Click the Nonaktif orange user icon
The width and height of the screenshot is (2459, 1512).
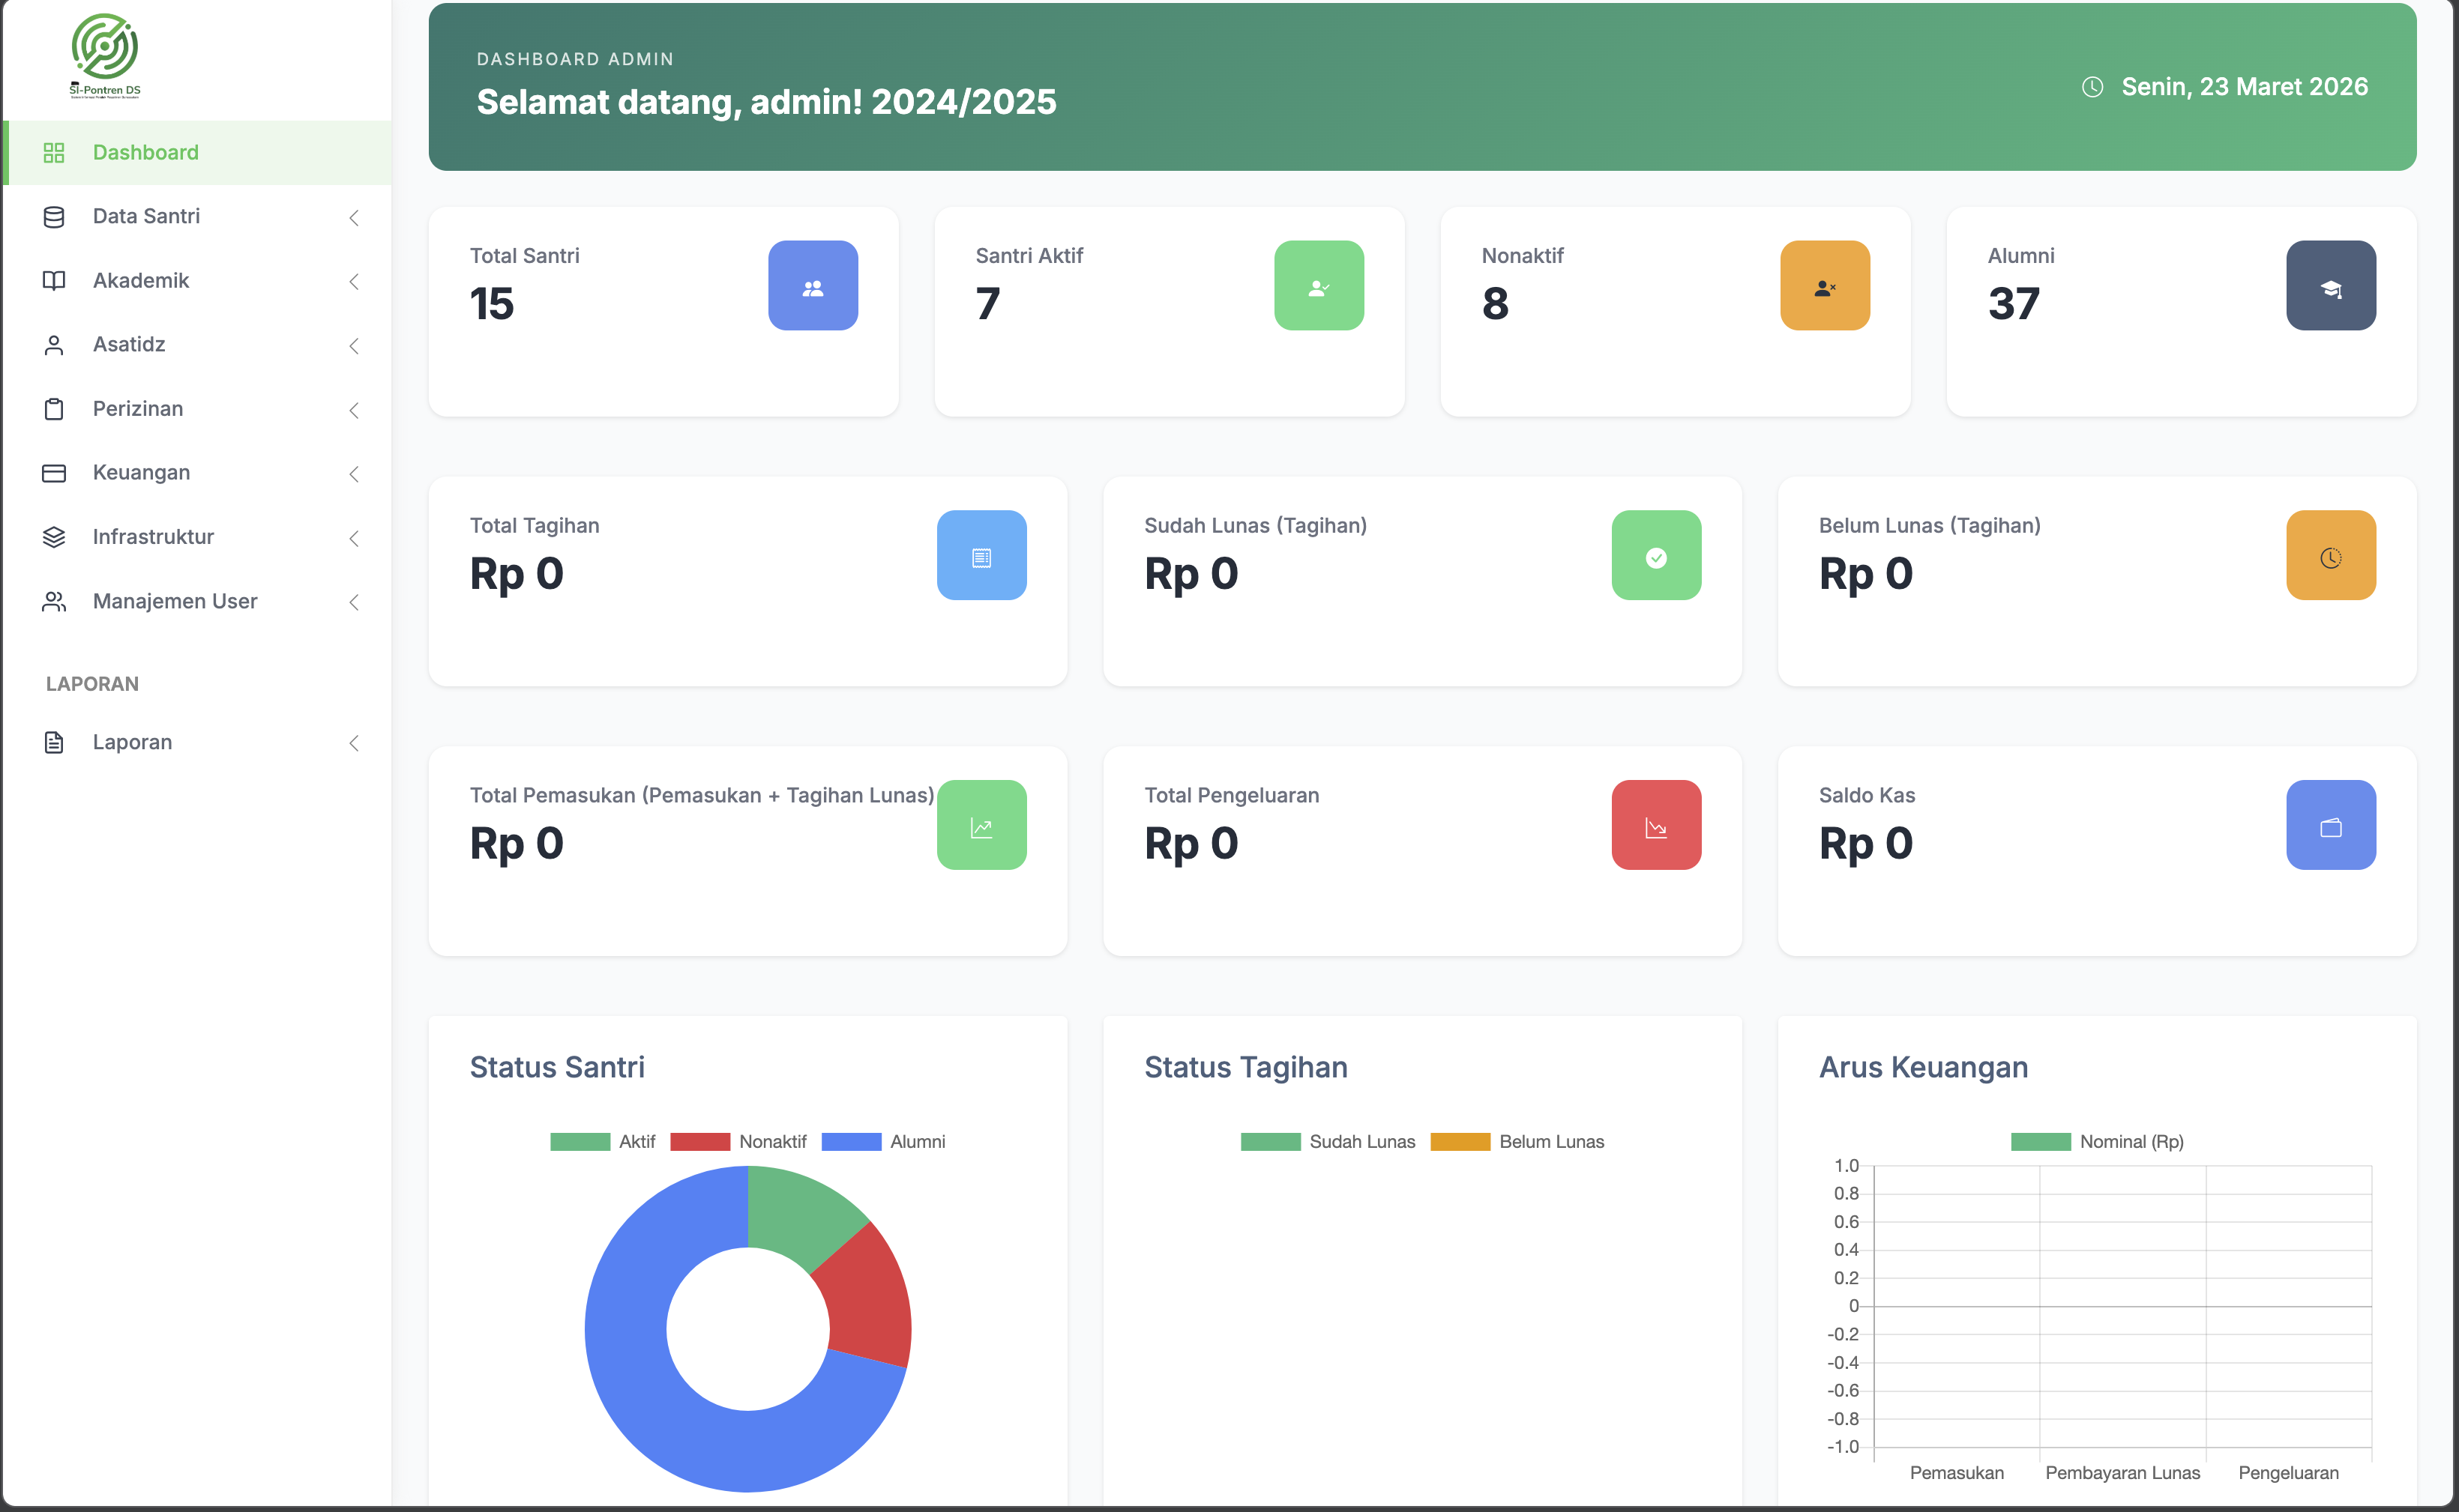click(1824, 286)
